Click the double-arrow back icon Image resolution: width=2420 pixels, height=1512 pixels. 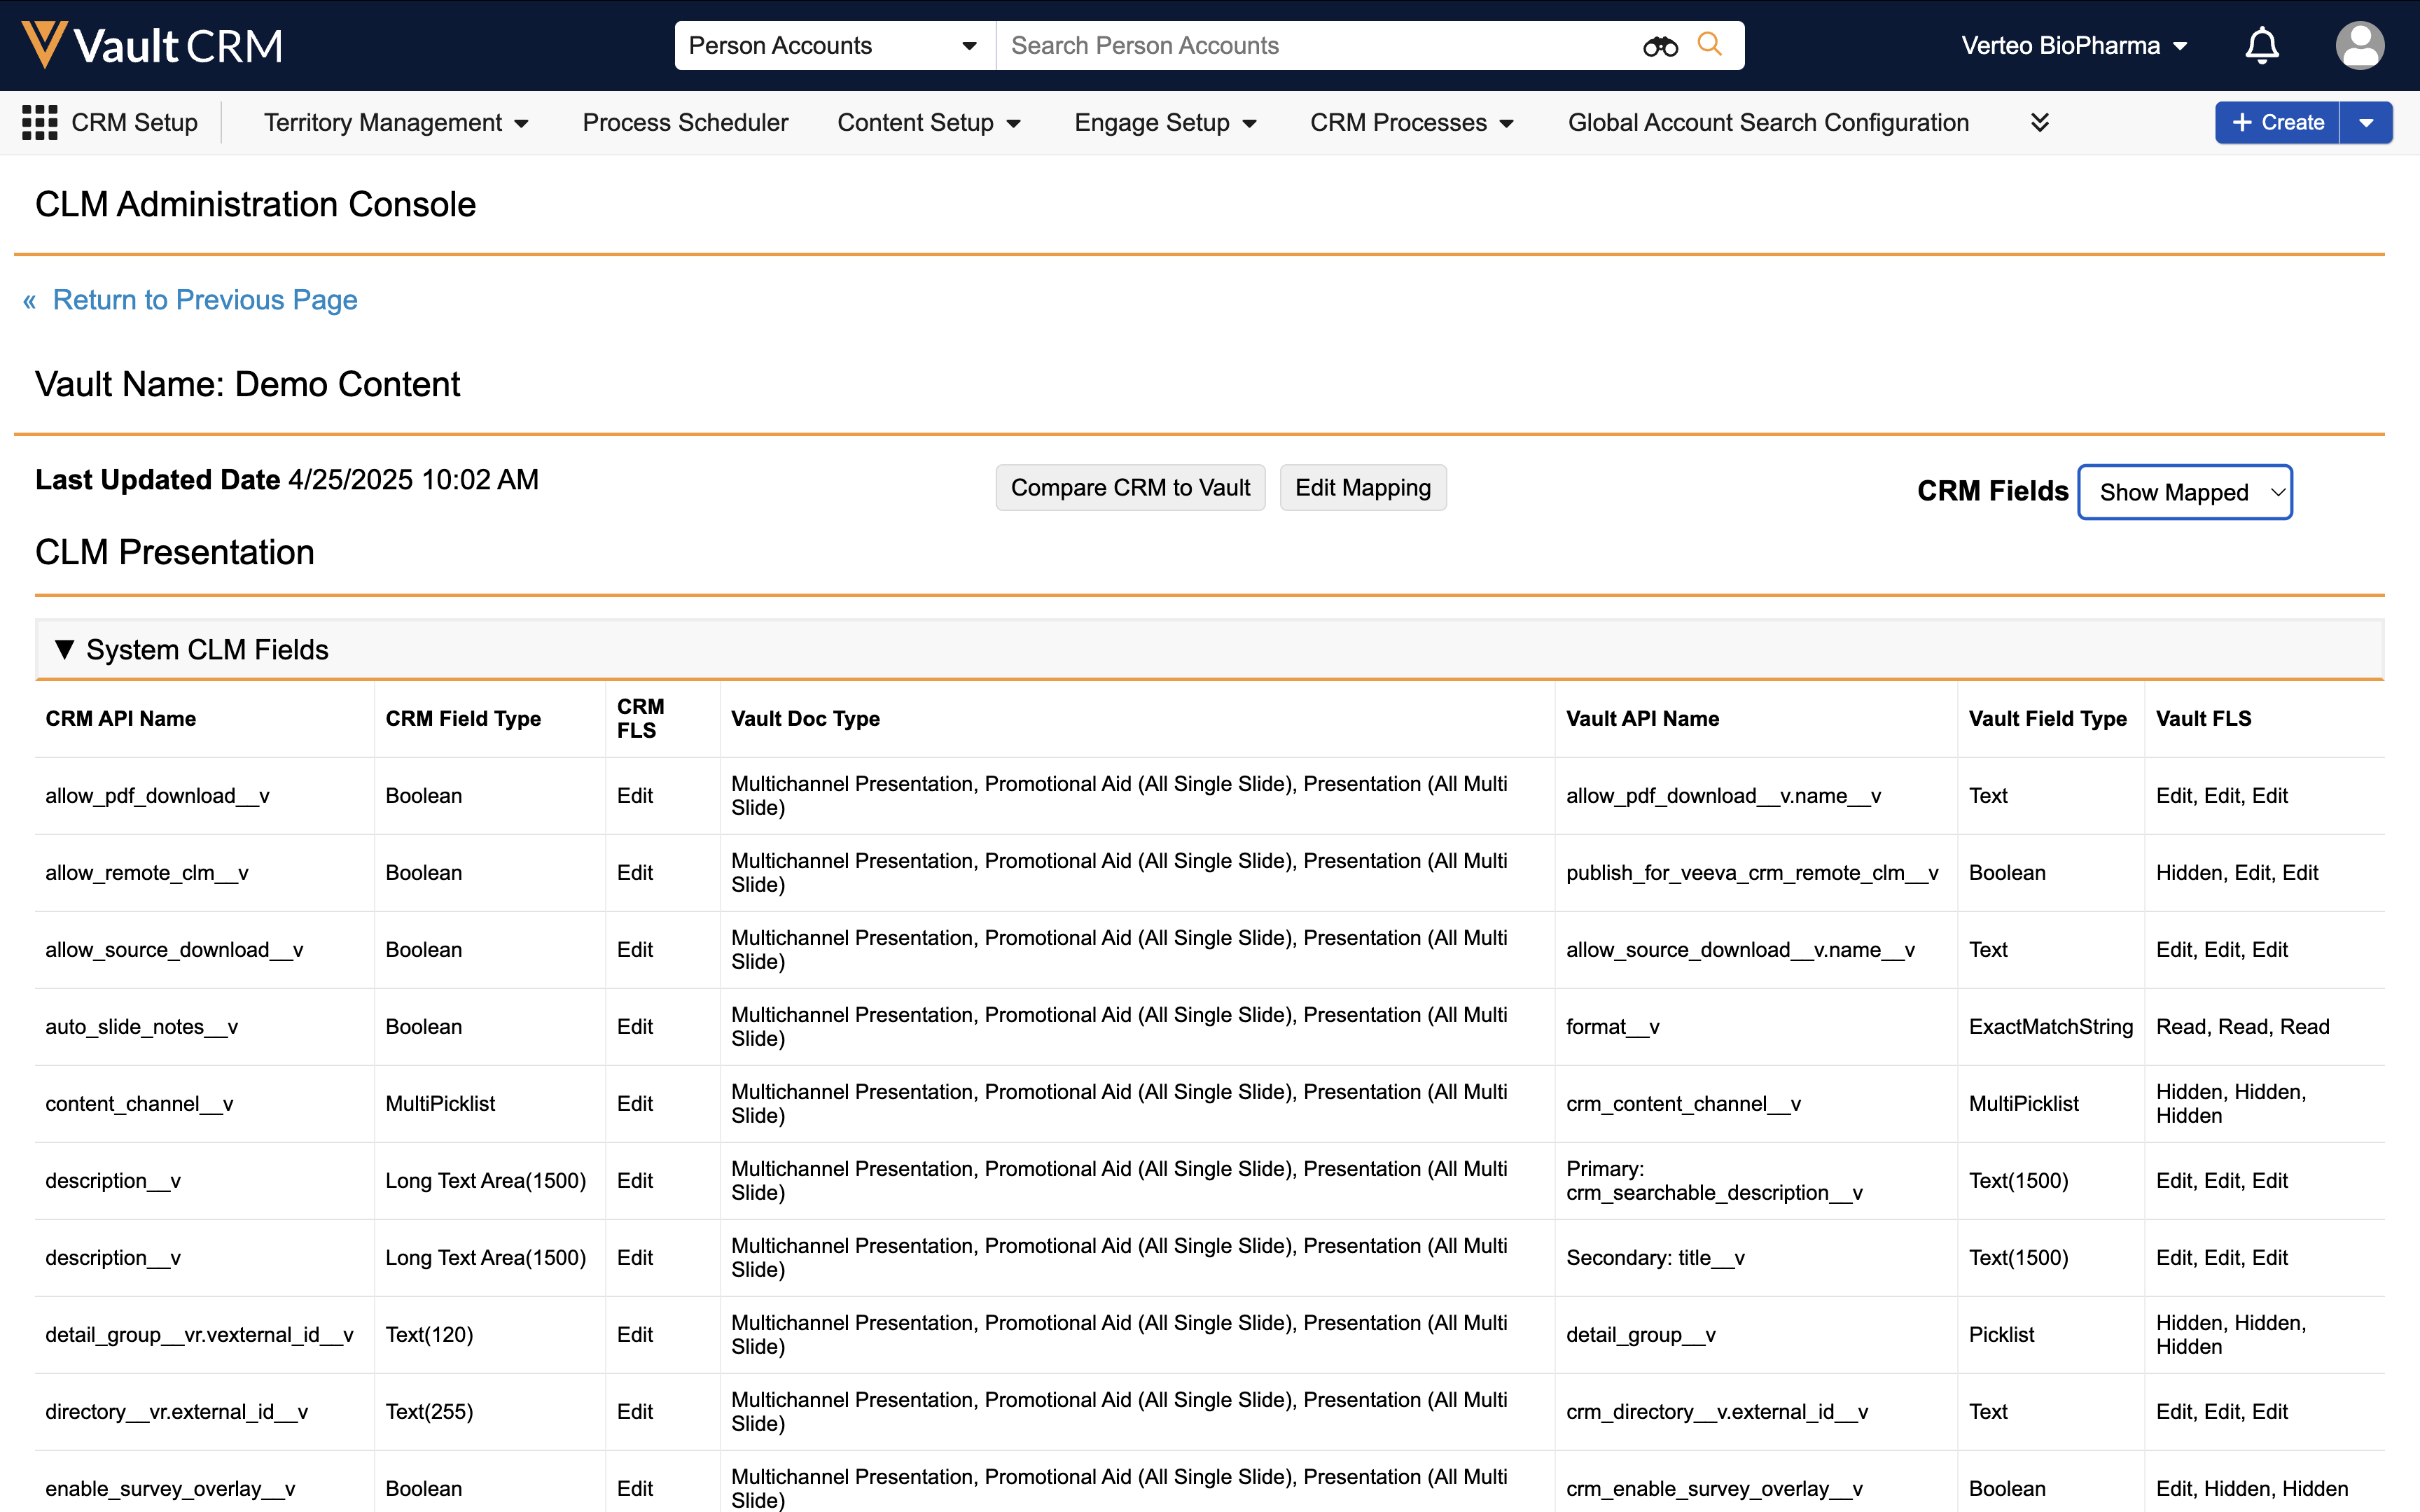pos(30,300)
